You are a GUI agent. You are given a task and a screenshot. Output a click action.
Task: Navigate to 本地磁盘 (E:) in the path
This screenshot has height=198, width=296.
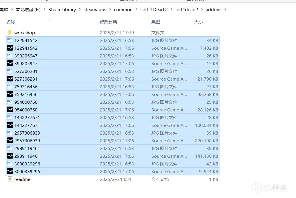[x=28, y=10]
